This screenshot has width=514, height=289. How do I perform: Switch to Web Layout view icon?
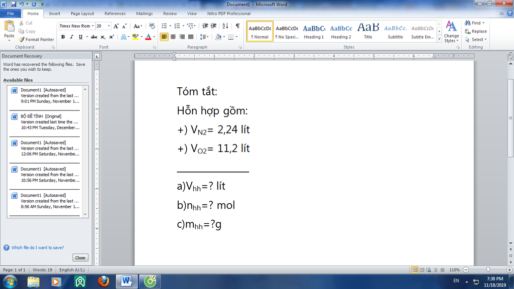(429, 270)
